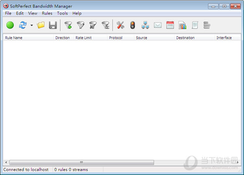The image size is (244, 175).
Task: Minimize the Bandwidth Manager window
Action: click(213, 6)
